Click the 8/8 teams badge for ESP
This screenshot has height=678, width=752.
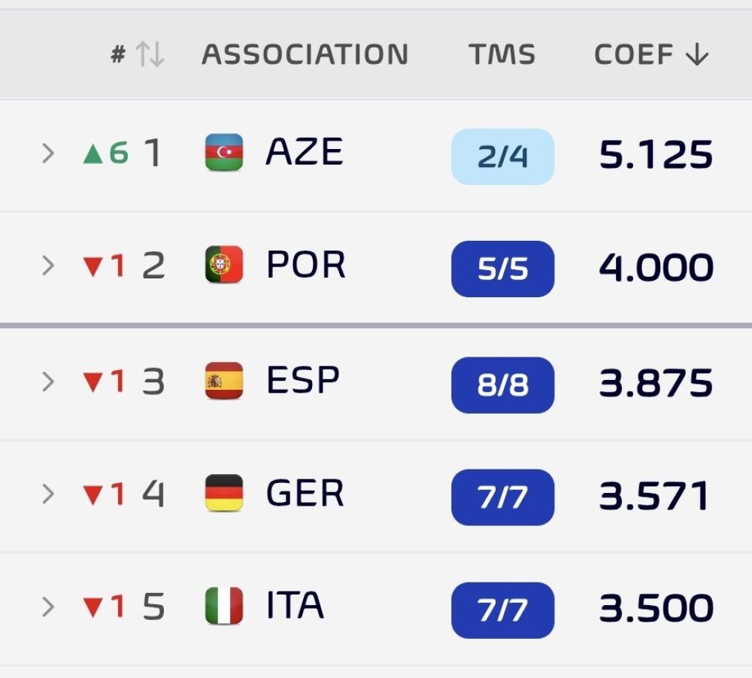pyautogui.click(x=502, y=385)
